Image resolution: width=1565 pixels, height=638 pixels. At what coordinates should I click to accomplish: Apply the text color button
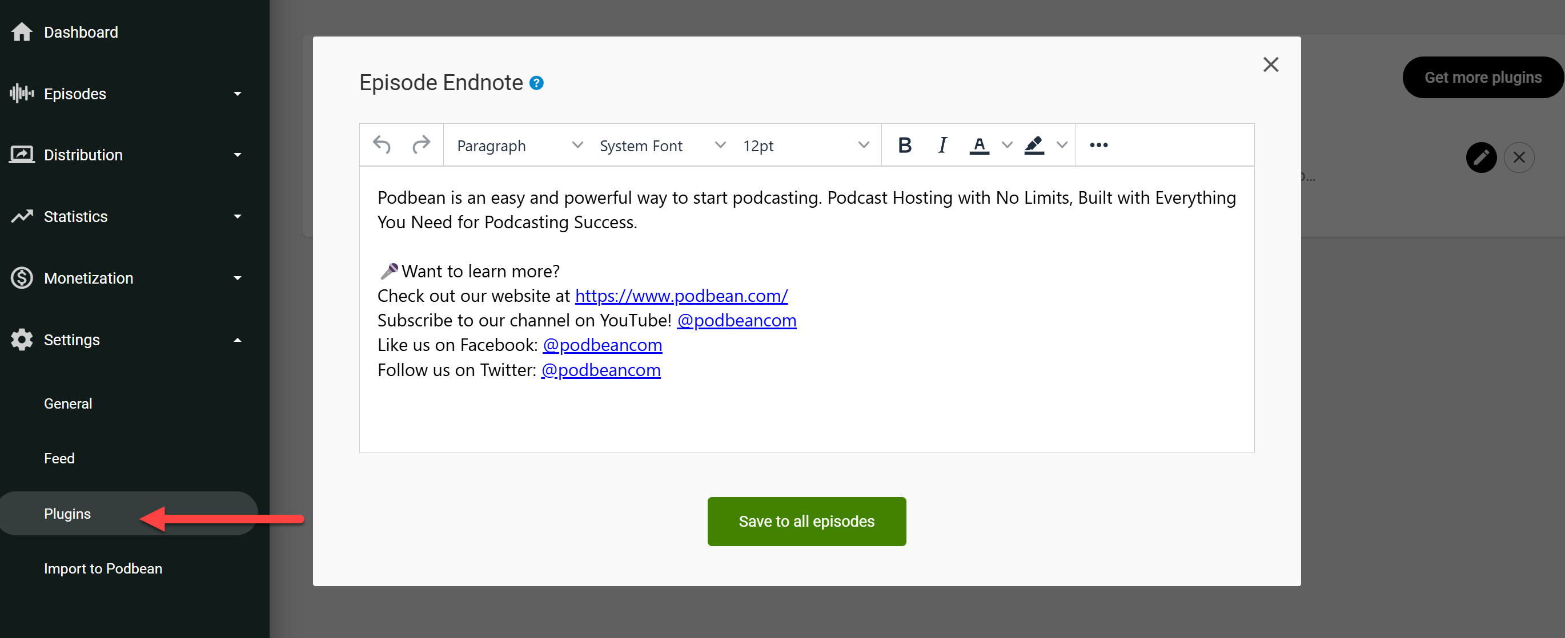pyautogui.click(x=979, y=145)
